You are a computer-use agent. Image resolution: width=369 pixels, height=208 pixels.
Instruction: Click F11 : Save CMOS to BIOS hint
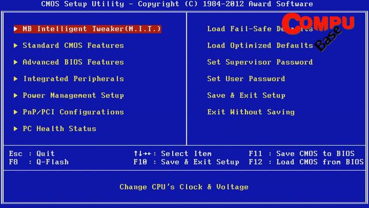coord(302,154)
